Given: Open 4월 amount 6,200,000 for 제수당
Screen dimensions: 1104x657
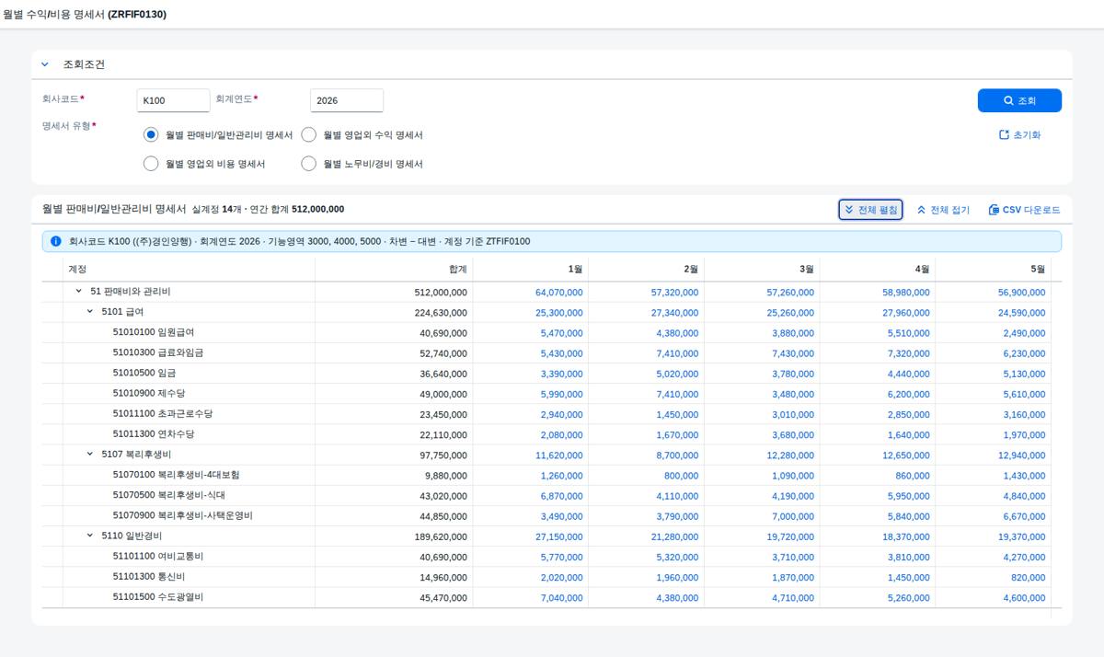Looking at the screenshot, I should (x=908, y=394).
